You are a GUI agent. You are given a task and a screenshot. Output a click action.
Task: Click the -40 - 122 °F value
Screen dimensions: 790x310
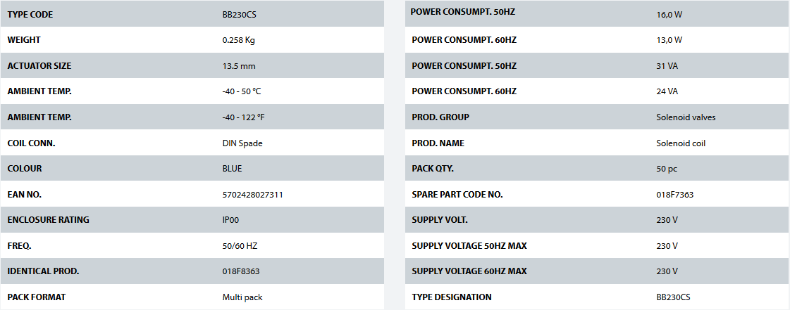click(243, 117)
